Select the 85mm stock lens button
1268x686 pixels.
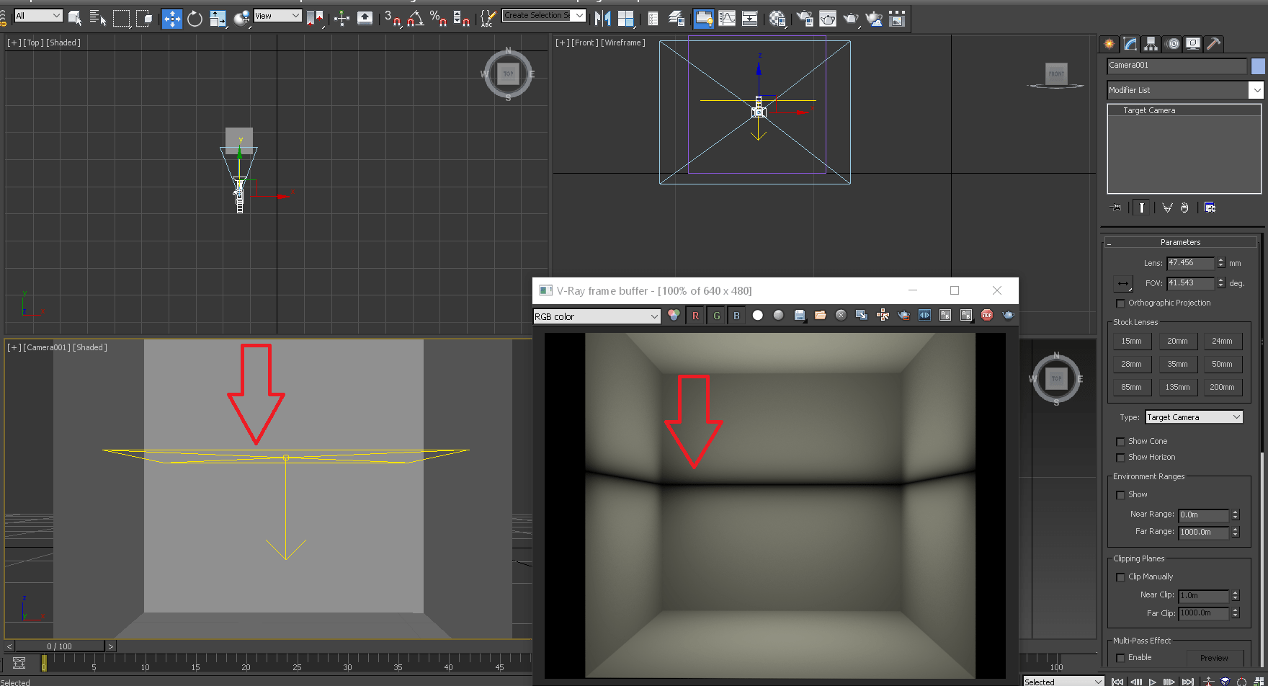tap(1131, 387)
